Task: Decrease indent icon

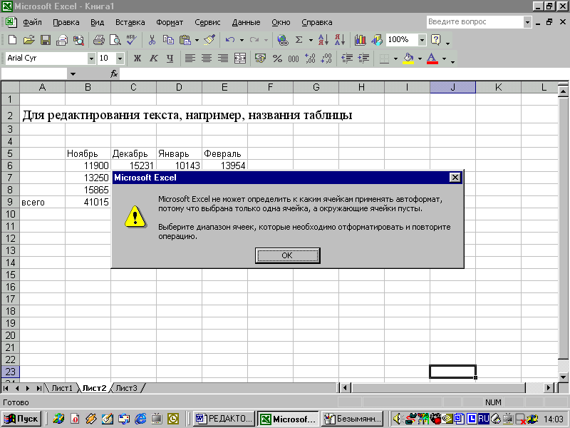Action: 347,58
